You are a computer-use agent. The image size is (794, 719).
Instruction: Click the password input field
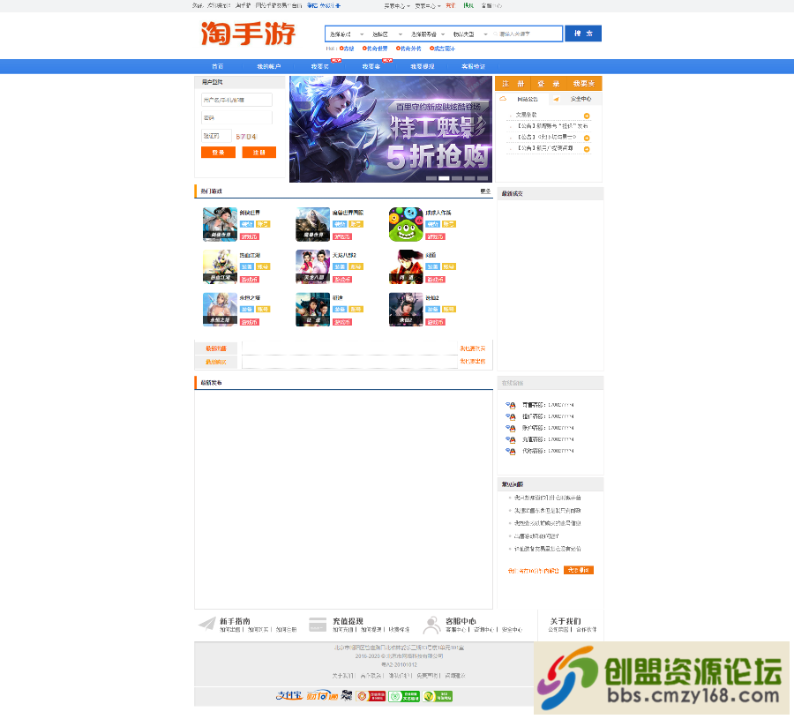[236, 117]
